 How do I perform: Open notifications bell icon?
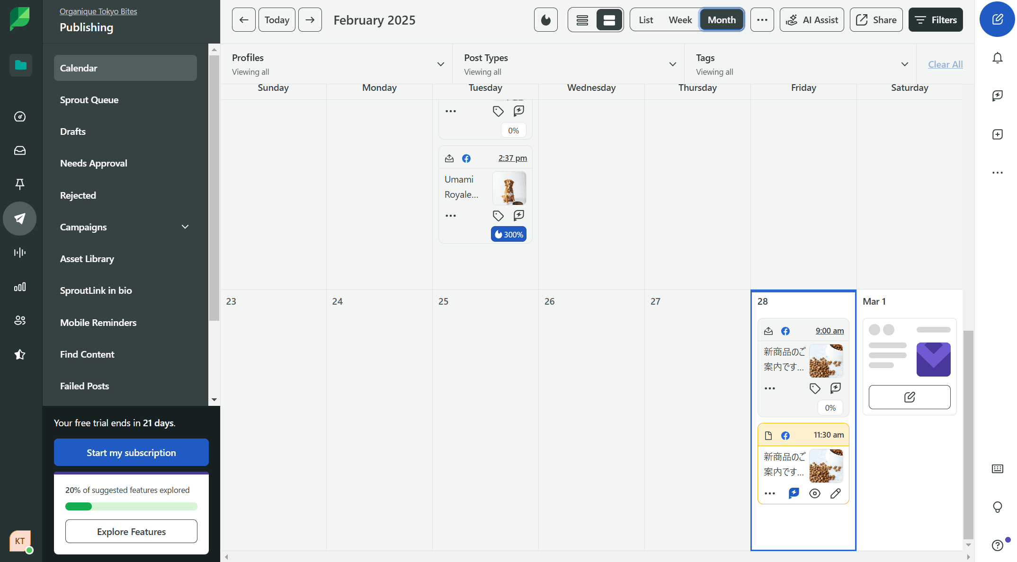pyautogui.click(x=997, y=58)
